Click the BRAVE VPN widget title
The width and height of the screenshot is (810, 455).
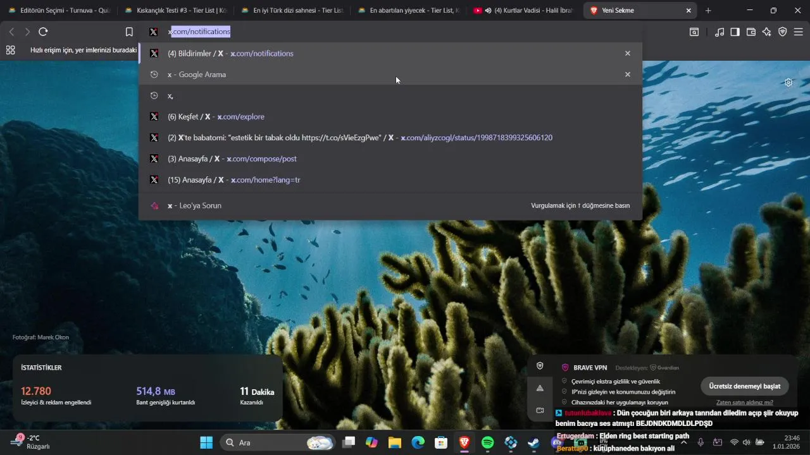(x=590, y=367)
